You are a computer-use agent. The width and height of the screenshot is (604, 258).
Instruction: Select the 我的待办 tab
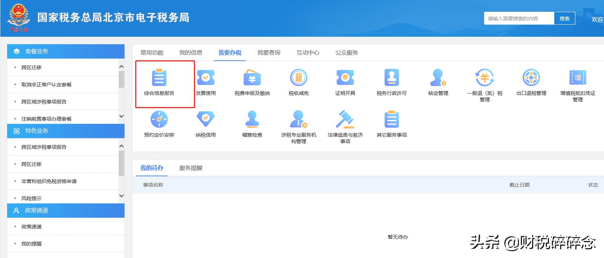pyautogui.click(x=152, y=168)
